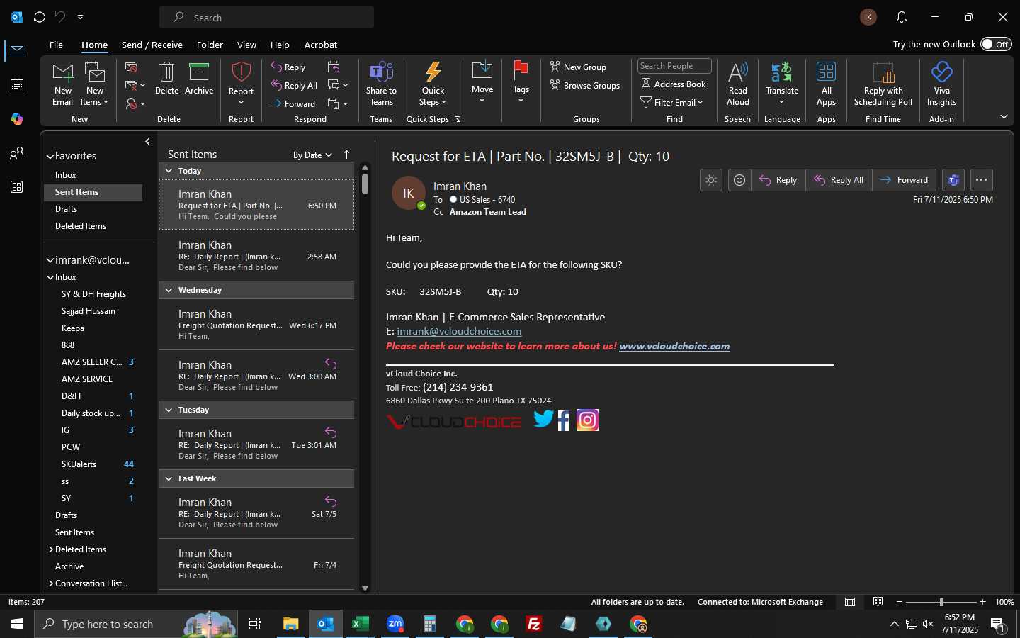Open the Instagram icon in signature

click(587, 420)
